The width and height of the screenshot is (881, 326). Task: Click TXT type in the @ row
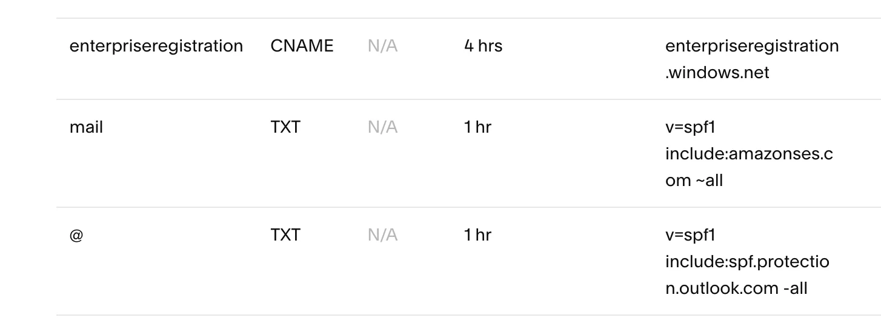click(285, 235)
